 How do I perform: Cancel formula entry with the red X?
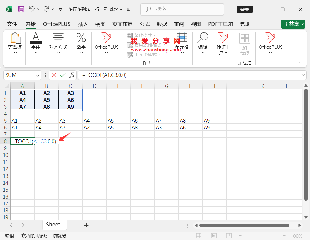[53, 75]
